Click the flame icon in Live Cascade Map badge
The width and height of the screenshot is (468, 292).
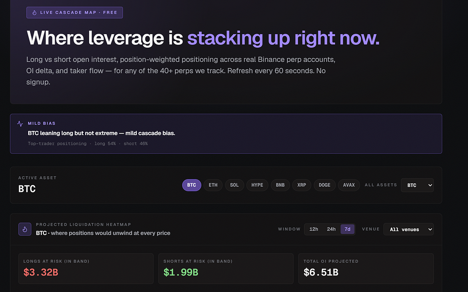click(x=34, y=13)
